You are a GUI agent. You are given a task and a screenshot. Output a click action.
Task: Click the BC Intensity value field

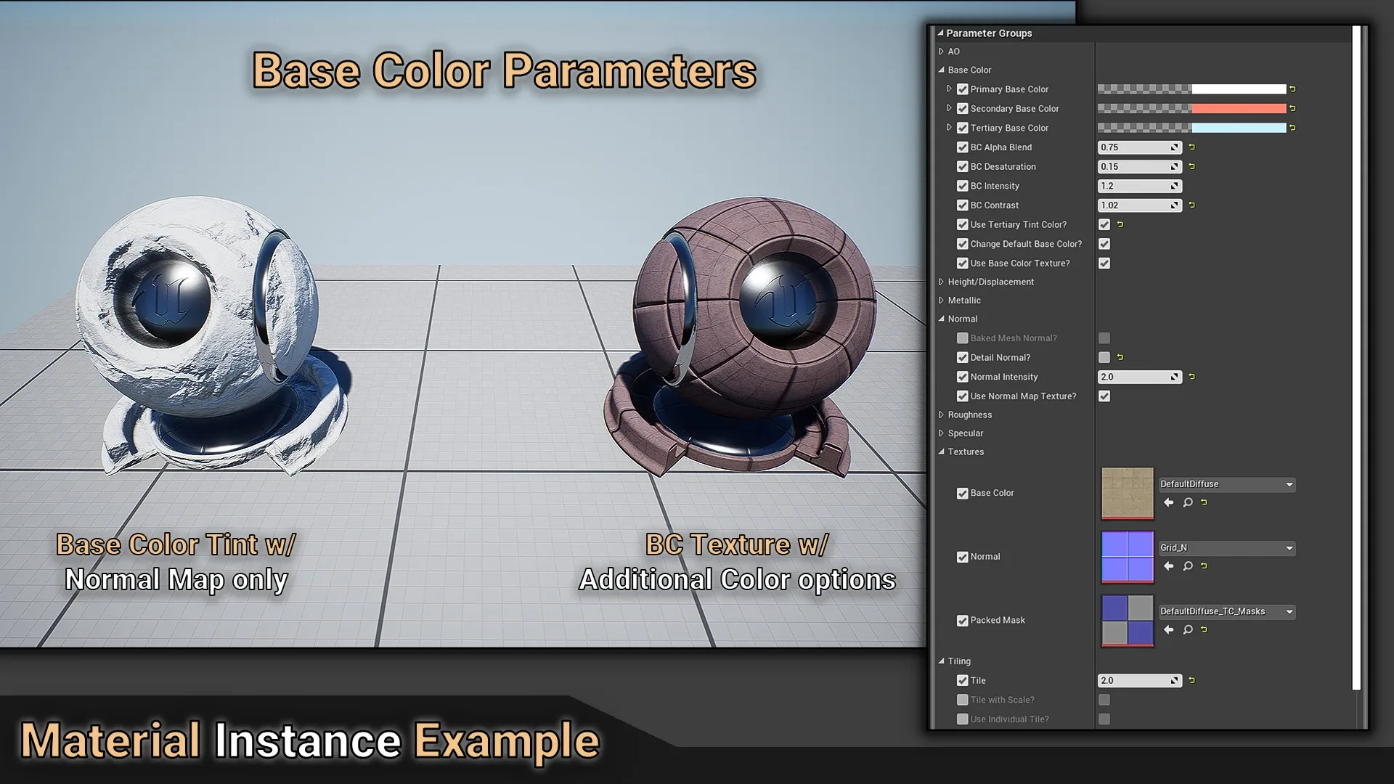1134,186
